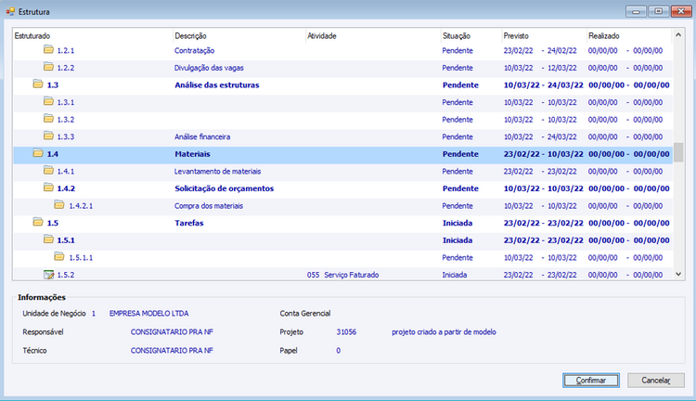Viewport: 696px width, 401px height.
Task: Click Responsável value 'CONSIGNATARIO PRA NF'
Action: 172,332
